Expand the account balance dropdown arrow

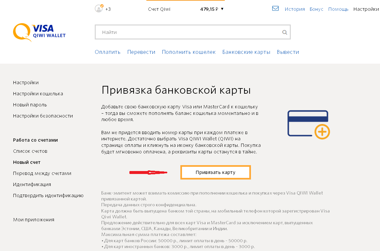click(222, 9)
